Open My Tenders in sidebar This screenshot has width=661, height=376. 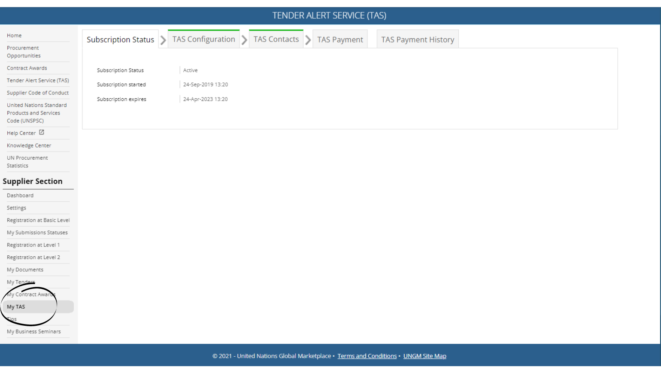tap(21, 282)
